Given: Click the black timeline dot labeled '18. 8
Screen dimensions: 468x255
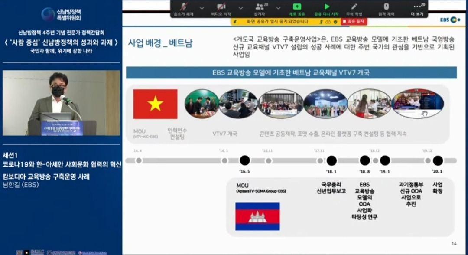Looking at the screenshot, I should coord(365,160).
